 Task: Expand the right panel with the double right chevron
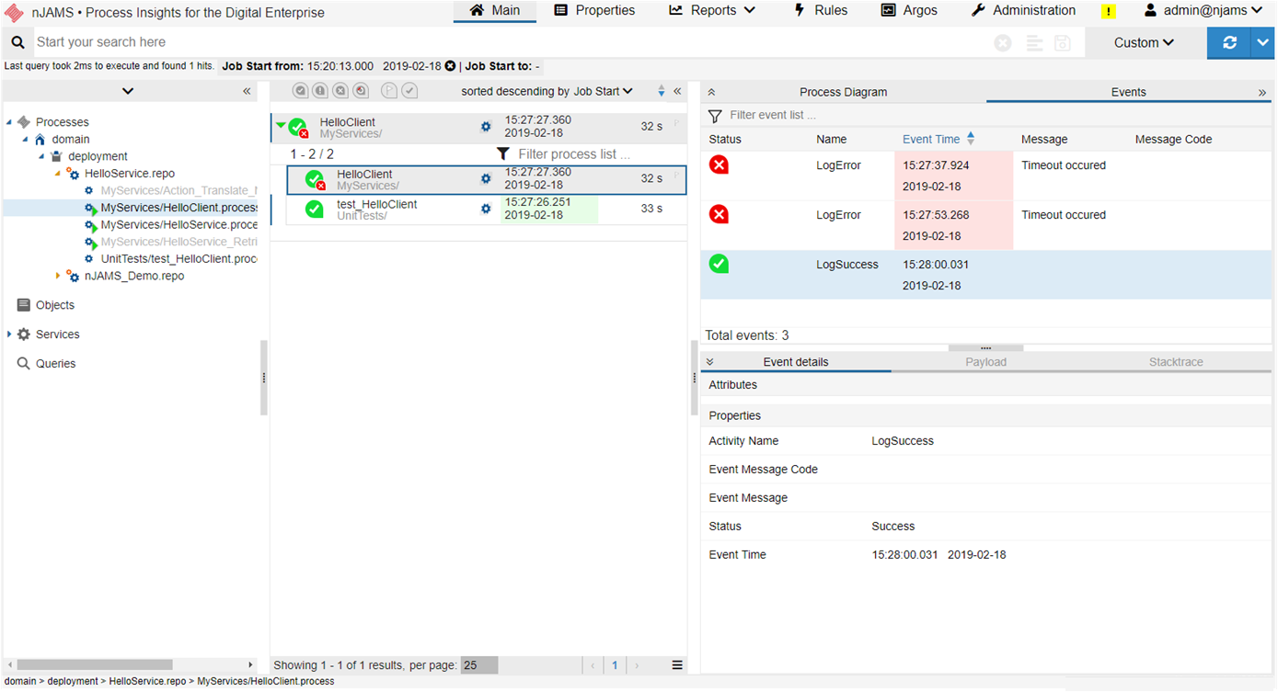click(1262, 93)
